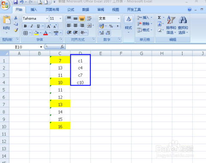Open the font group dialog launcher
The image size is (206, 163).
tap(61, 39)
